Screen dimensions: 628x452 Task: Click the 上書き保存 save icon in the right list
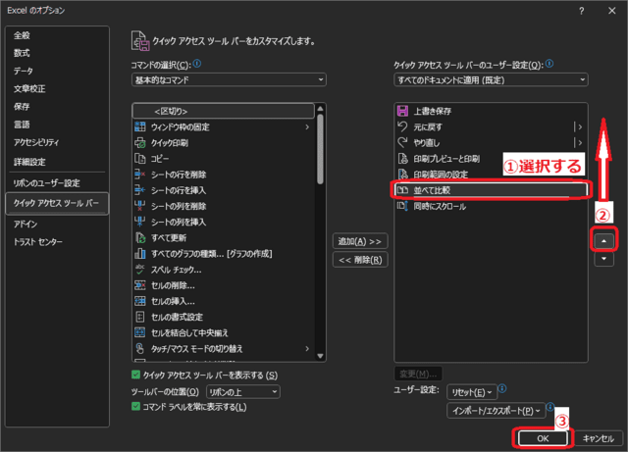(x=401, y=112)
